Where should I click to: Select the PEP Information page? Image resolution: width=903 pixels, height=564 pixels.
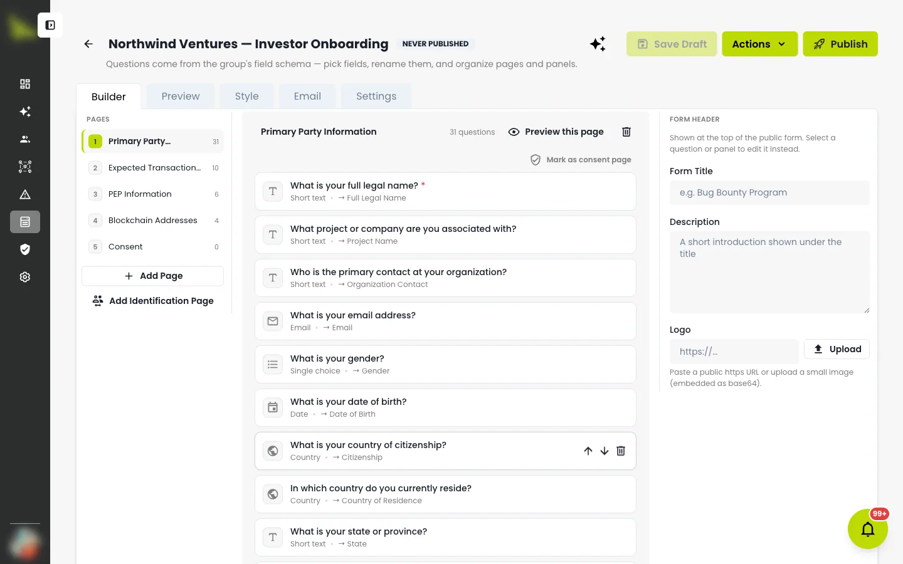153,194
